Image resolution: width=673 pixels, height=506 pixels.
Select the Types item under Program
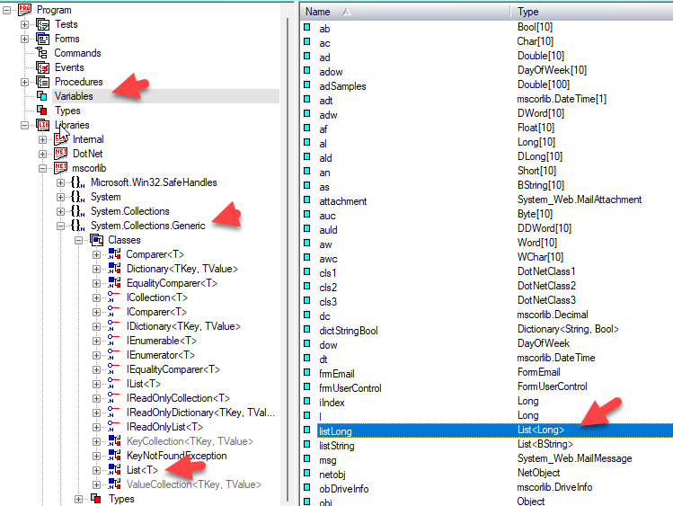pos(67,111)
